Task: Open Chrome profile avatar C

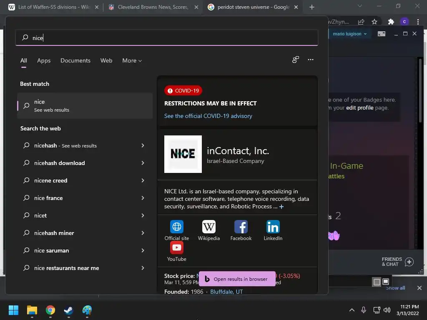Action: (404, 22)
